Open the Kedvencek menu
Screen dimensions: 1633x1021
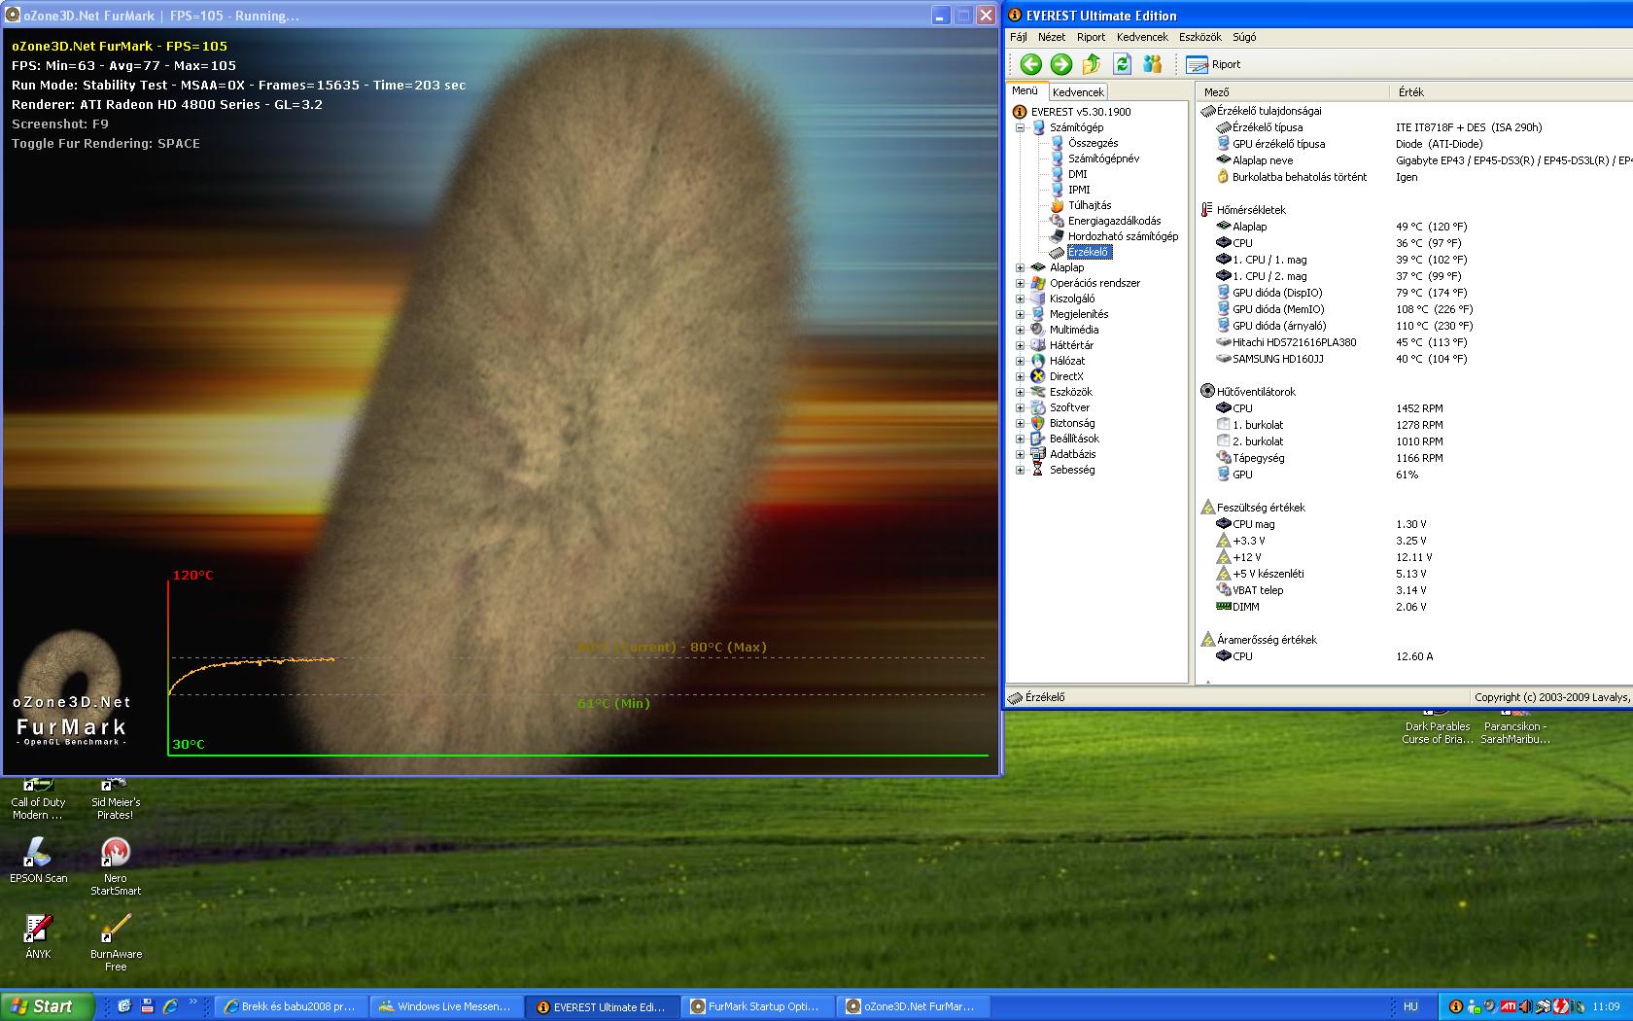[x=1142, y=37]
